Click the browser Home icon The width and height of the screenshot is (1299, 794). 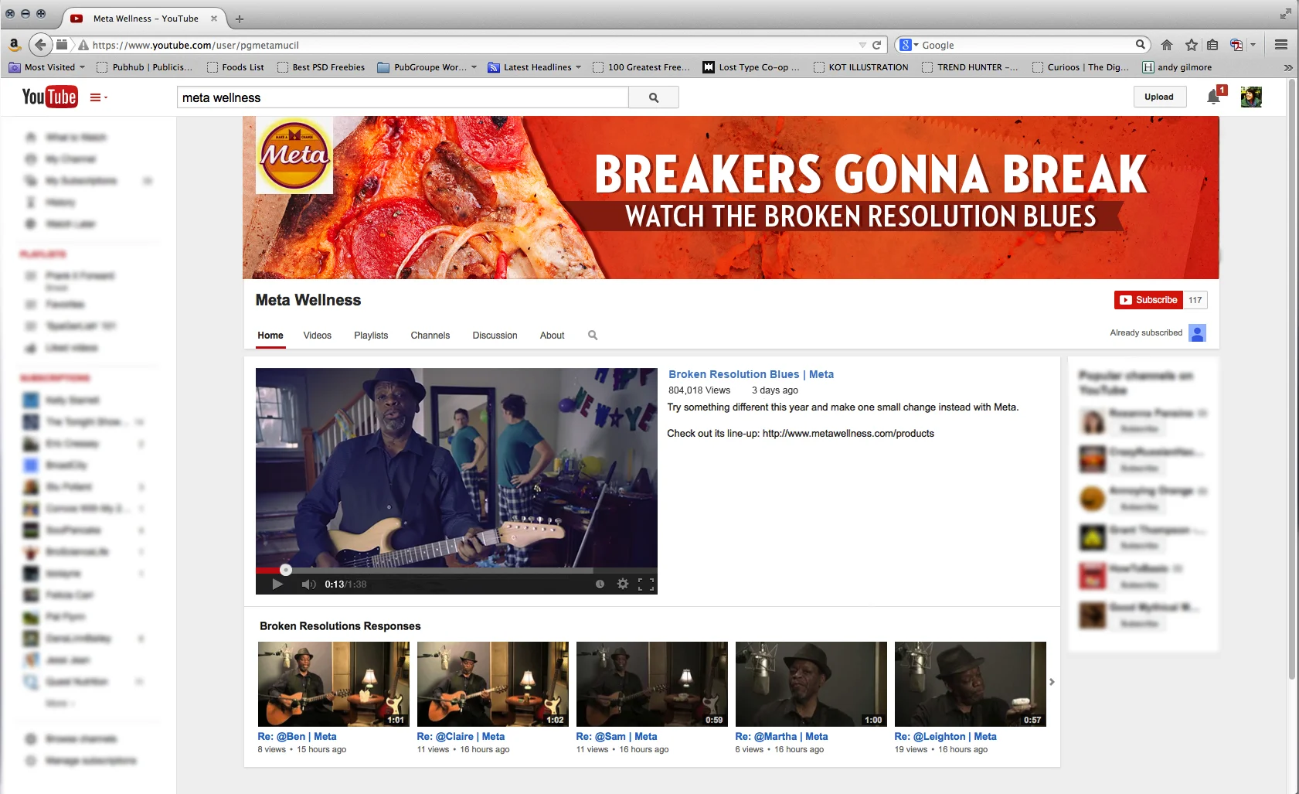pyautogui.click(x=1167, y=45)
